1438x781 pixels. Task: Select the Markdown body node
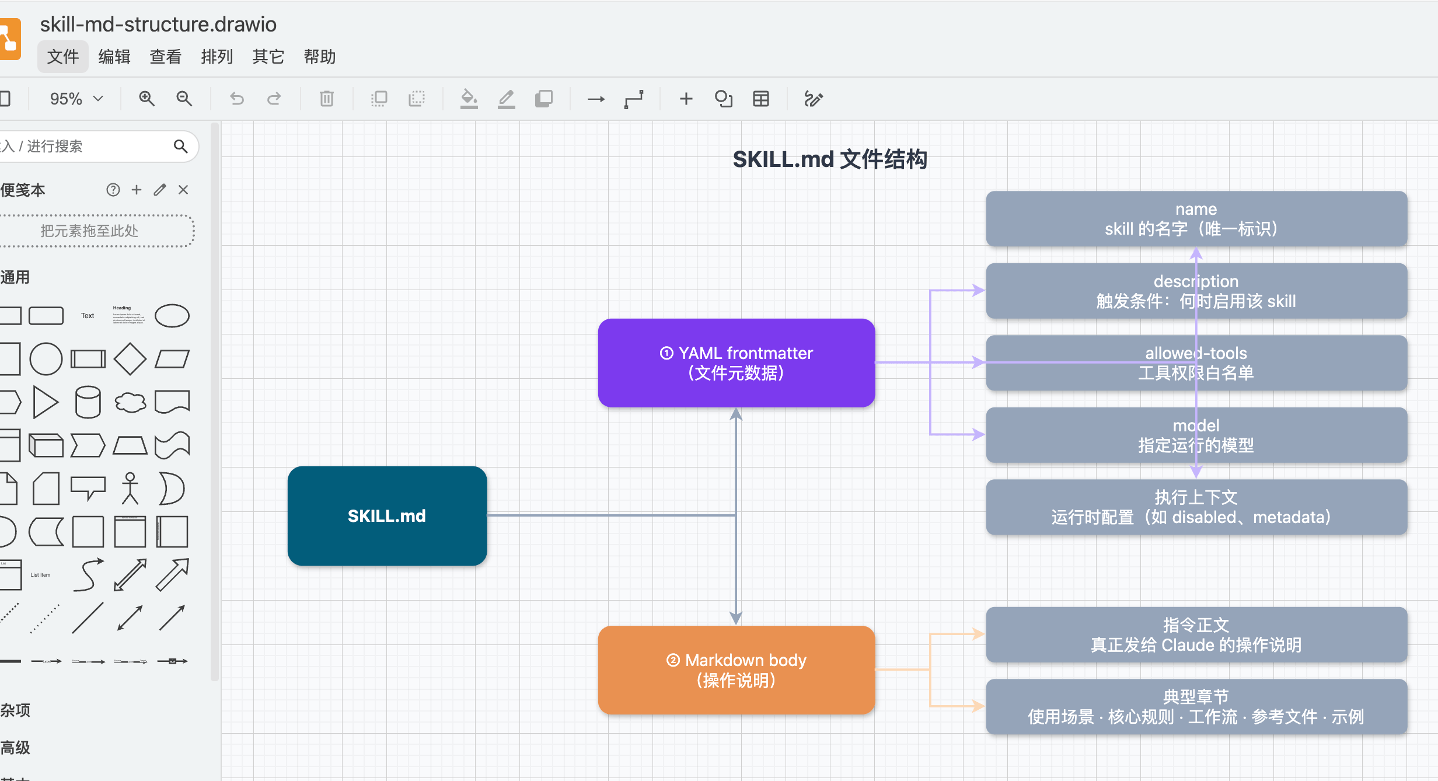pos(737,670)
